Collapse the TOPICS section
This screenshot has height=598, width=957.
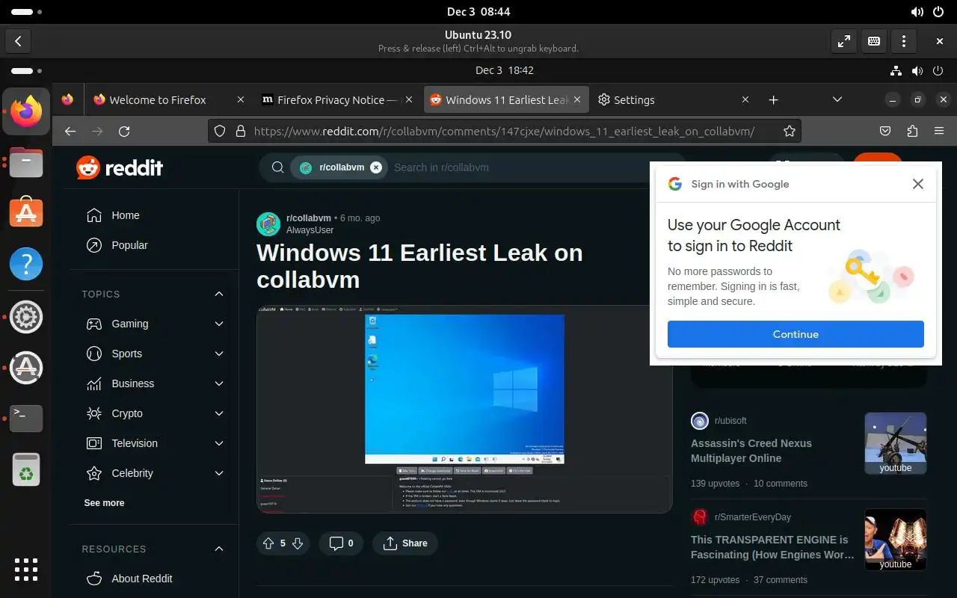[x=219, y=294]
